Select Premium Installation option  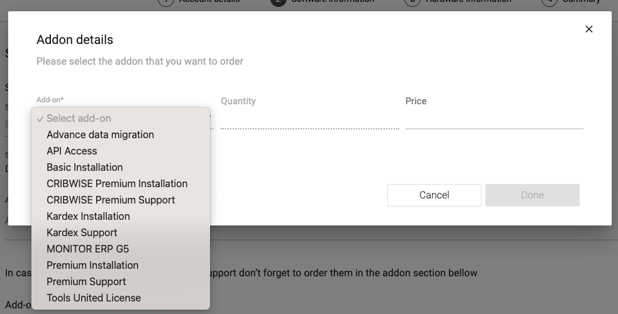(92, 265)
